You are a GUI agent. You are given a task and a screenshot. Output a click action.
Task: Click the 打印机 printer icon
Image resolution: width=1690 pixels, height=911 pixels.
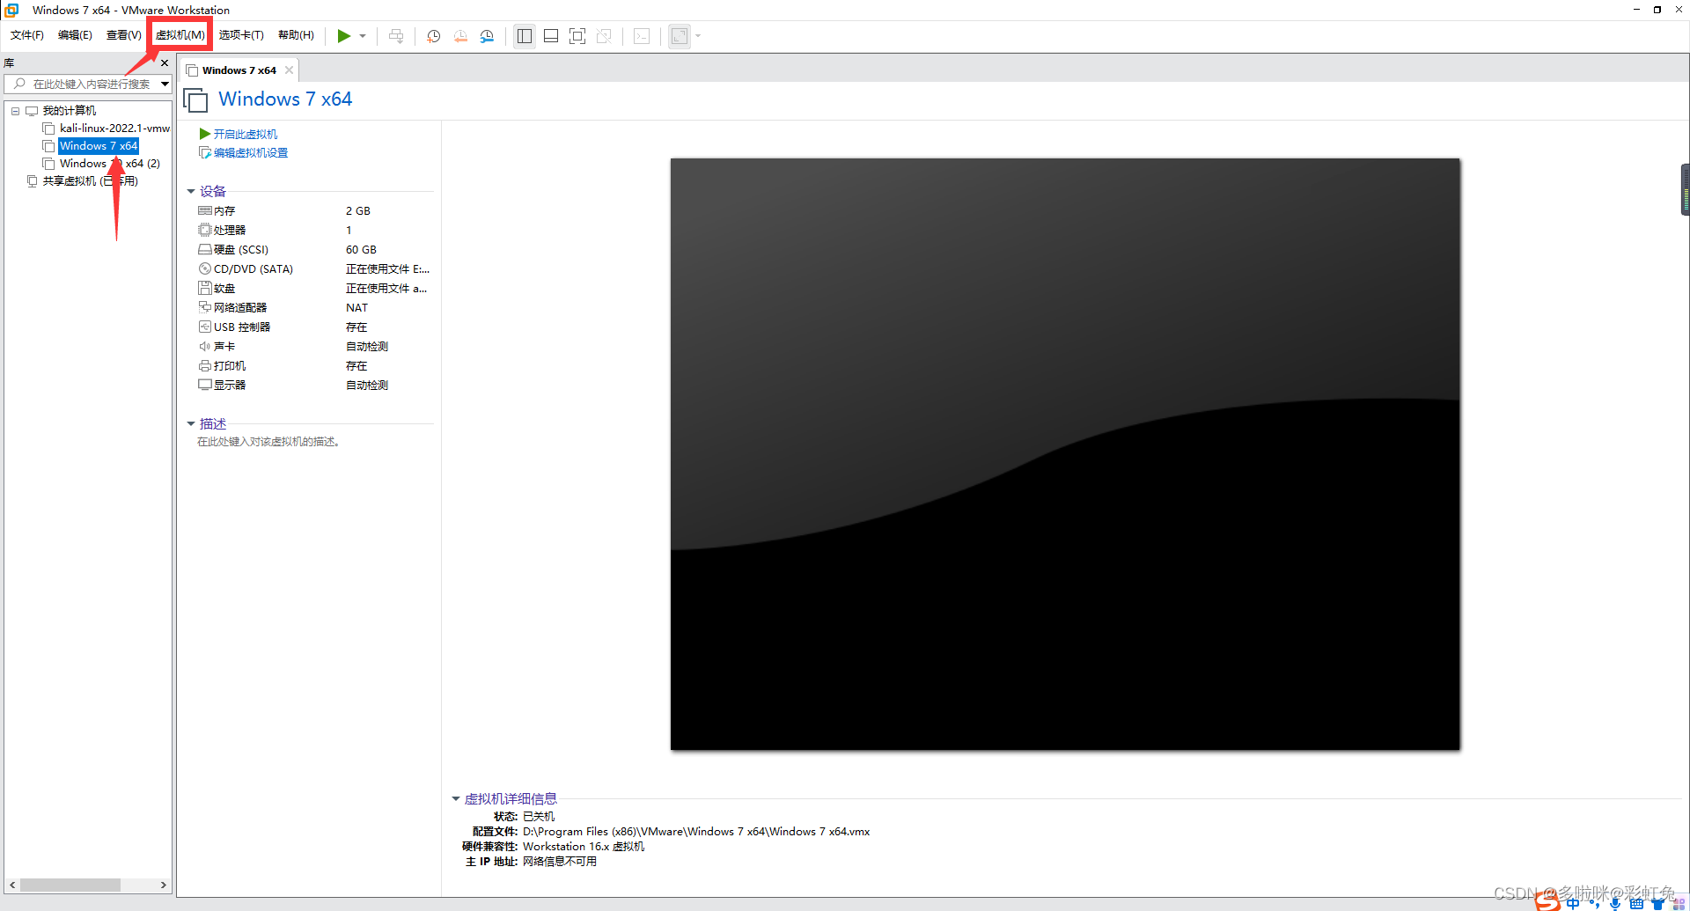[205, 366]
